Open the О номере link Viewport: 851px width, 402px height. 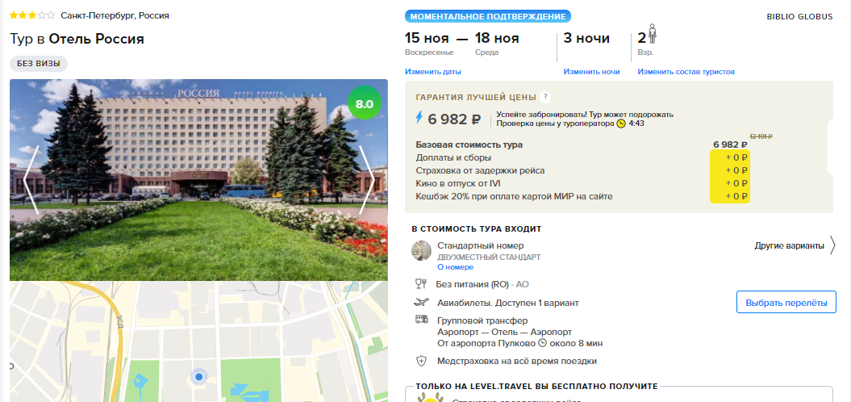click(456, 267)
